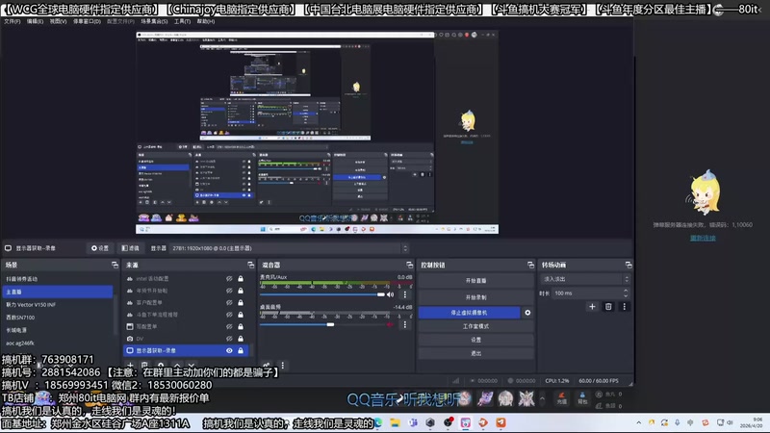This screenshot has height=433, width=770.
Task: Show the DV camera source
Action: click(x=229, y=339)
